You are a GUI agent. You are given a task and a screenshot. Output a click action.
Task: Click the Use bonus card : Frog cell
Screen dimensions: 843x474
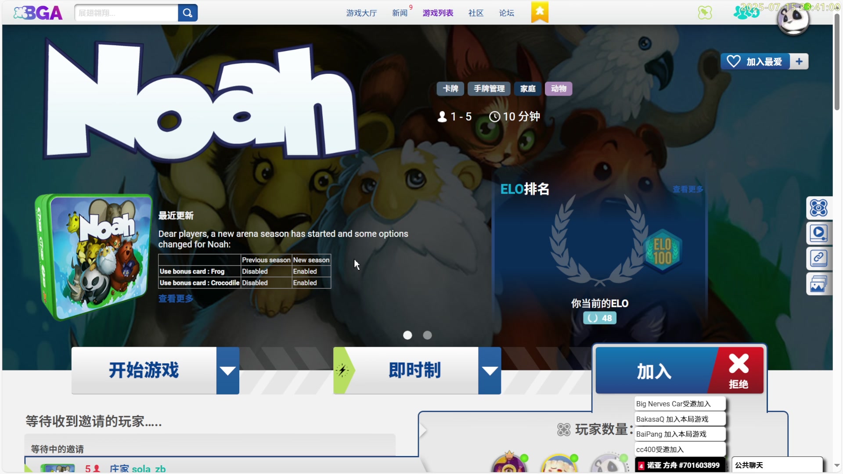click(x=199, y=271)
